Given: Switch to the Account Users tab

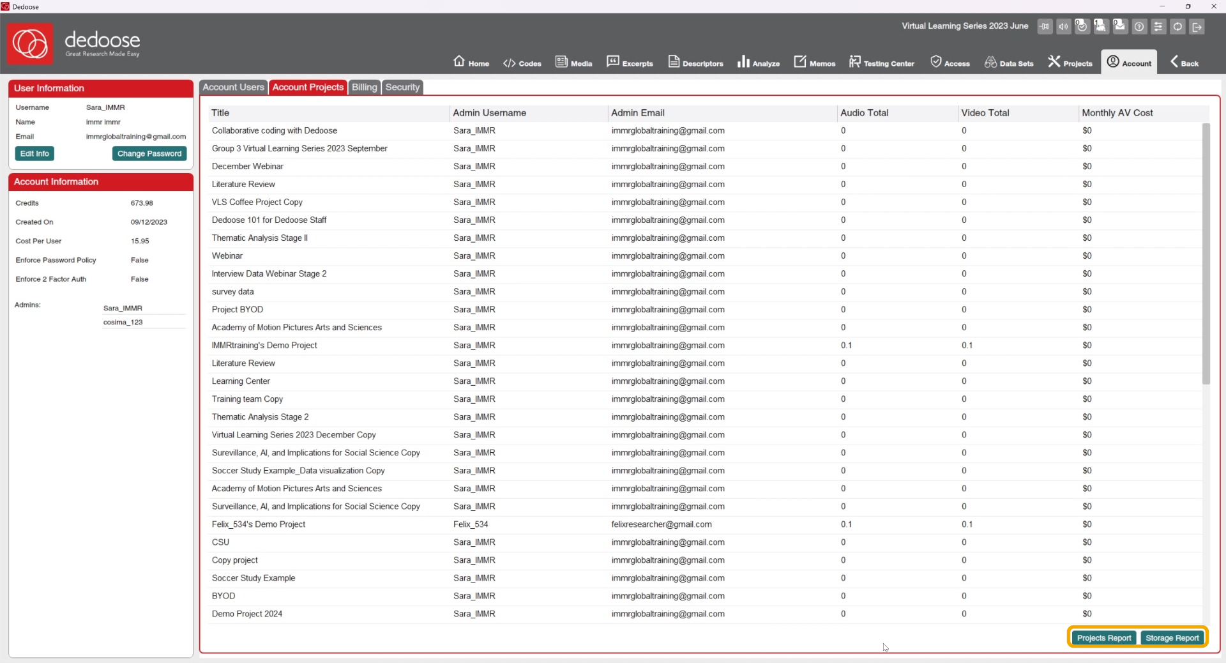Looking at the screenshot, I should 233,88.
